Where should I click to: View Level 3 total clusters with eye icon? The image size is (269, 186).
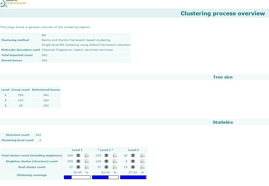point(133,155)
